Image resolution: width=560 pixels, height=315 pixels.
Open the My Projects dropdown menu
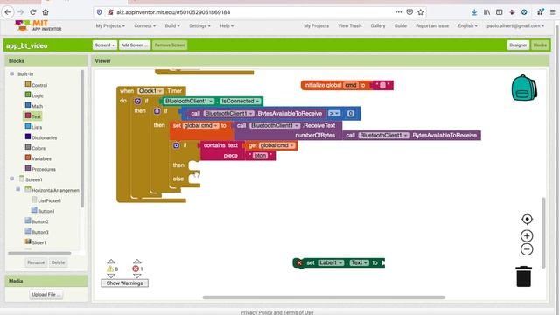pyautogui.click(x=110, y=25)
